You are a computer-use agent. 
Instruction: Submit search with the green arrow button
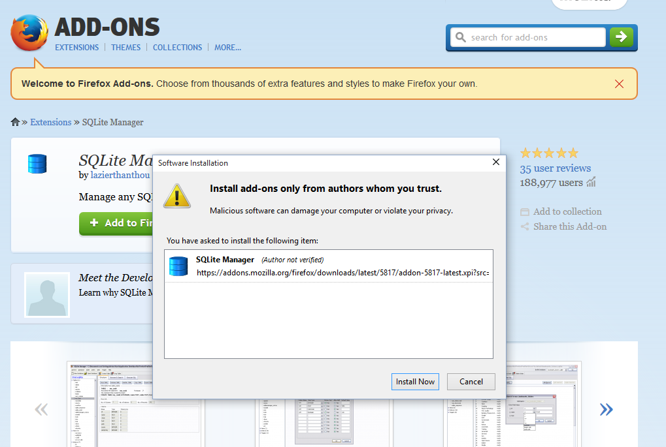tap(622, 37)
